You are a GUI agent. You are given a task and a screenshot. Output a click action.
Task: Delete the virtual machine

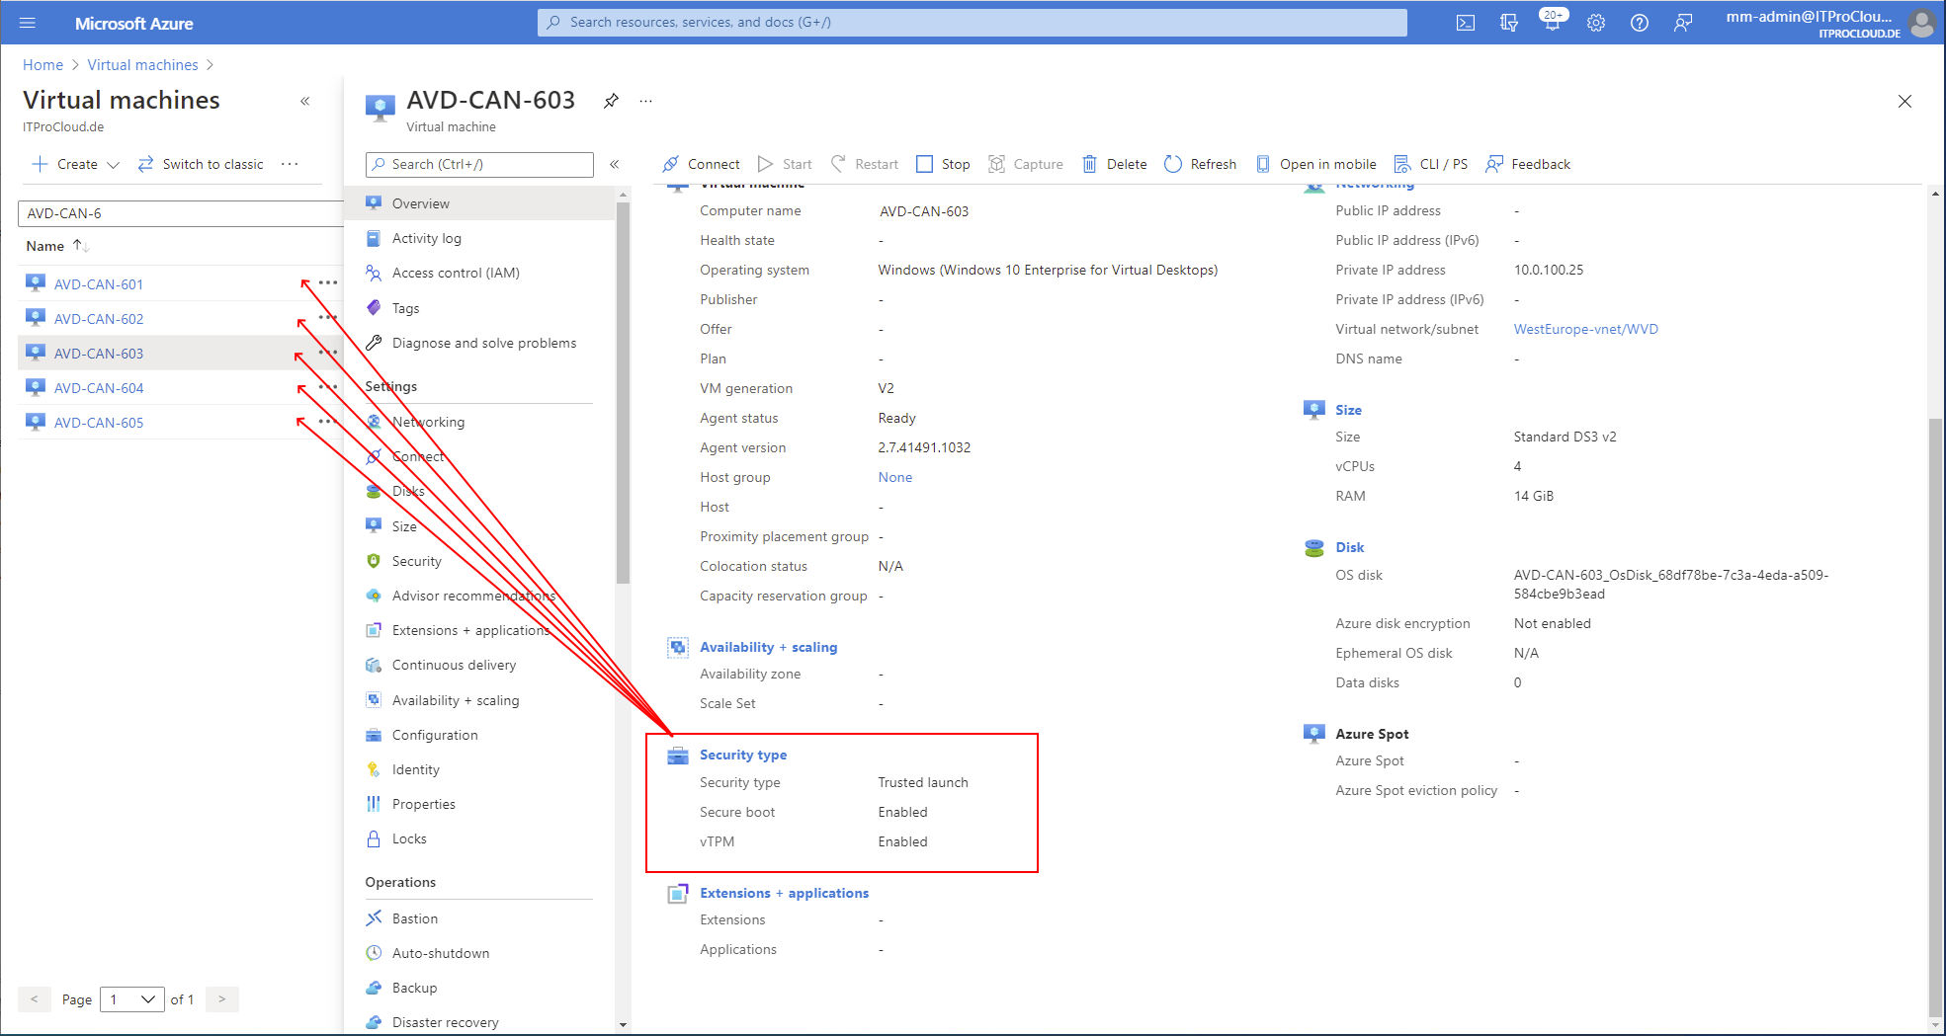pos(1114,164)
